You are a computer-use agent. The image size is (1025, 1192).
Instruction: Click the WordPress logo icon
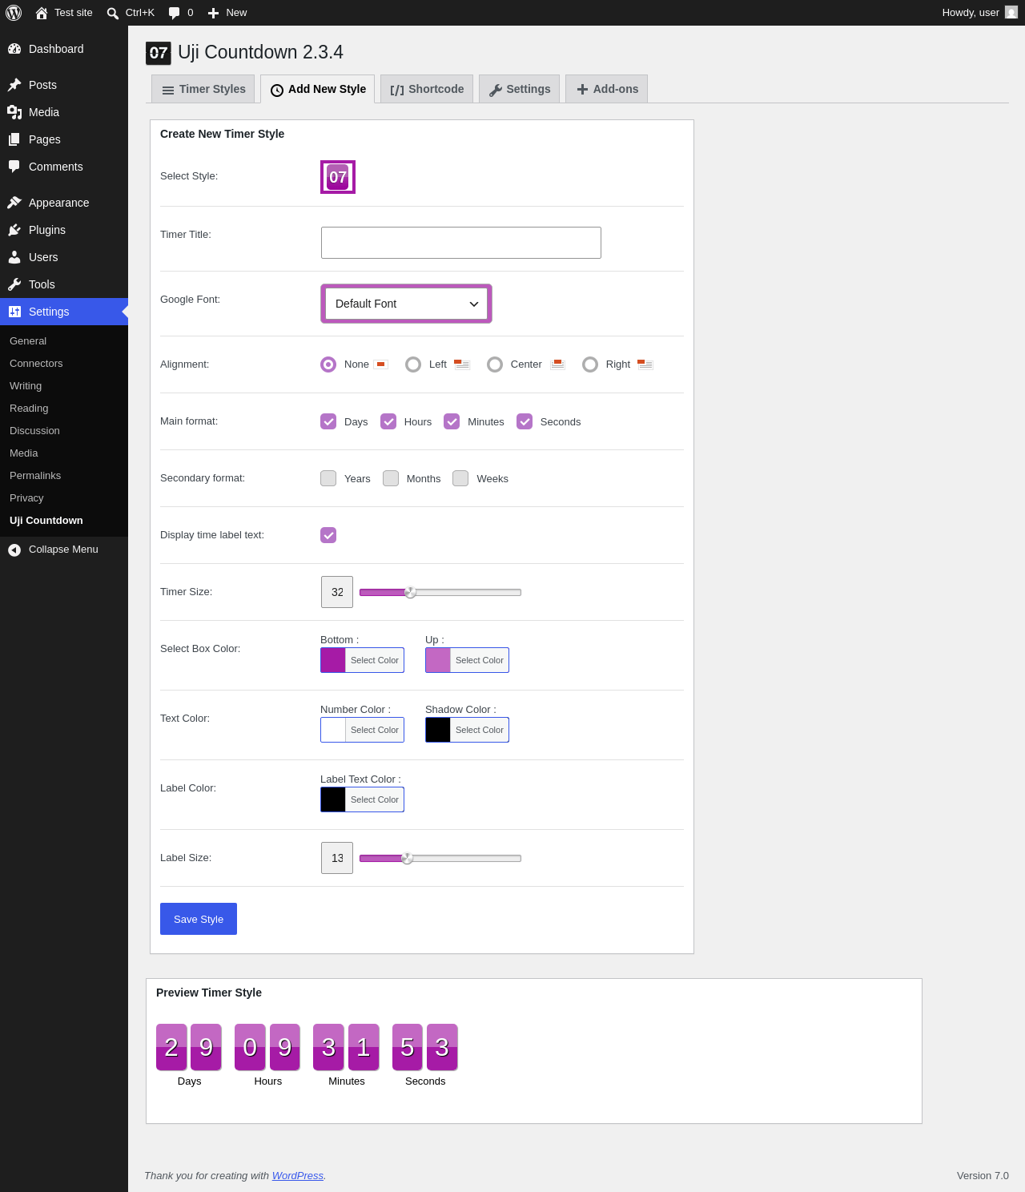14,13
